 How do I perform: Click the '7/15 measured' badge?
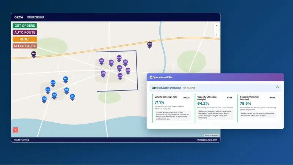click(189, 88)
